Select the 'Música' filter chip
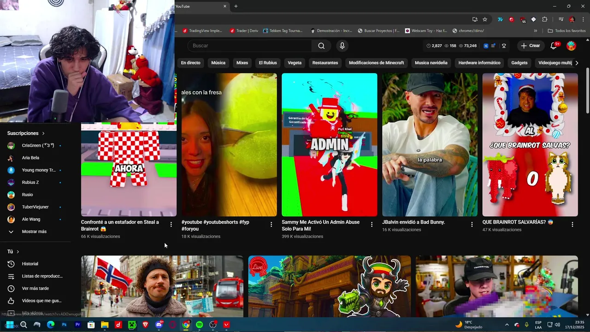The height and width of the screenshot is (332, 590). 218,63
